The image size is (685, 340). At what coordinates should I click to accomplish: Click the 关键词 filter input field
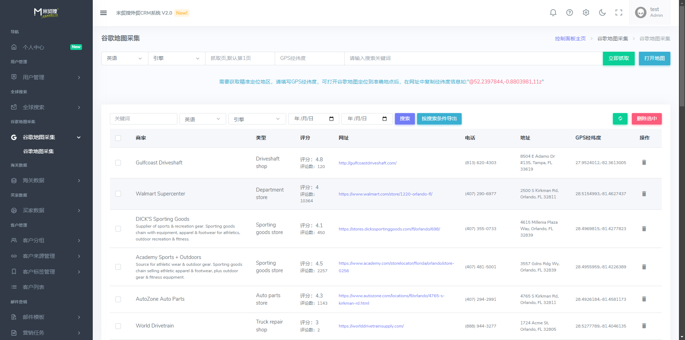[143, 119]
